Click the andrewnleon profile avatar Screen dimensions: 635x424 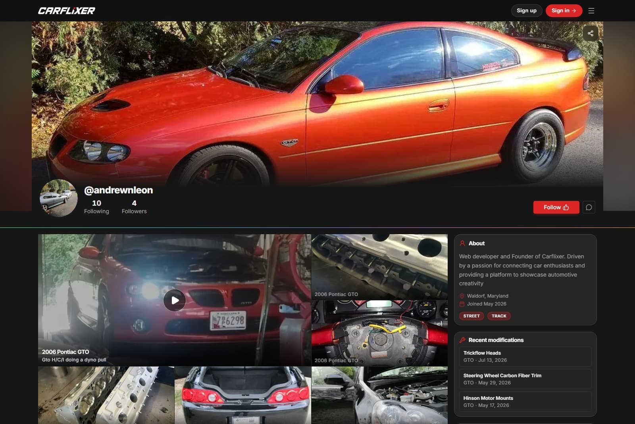[x=59, y=198]
